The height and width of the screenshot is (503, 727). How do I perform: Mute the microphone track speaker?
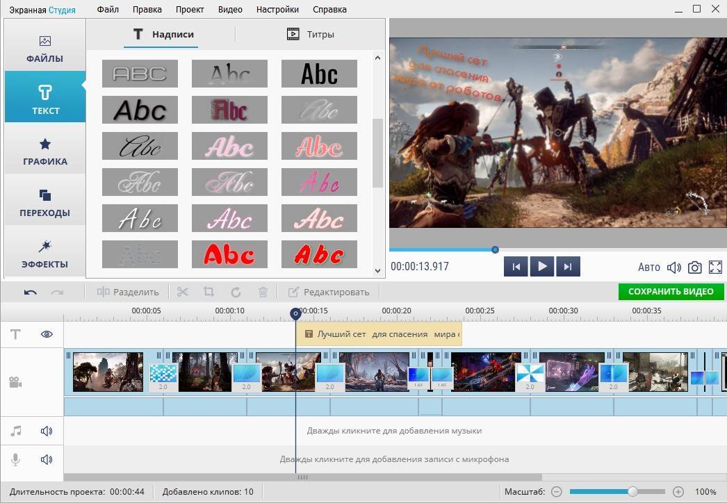tap(47, 459)
